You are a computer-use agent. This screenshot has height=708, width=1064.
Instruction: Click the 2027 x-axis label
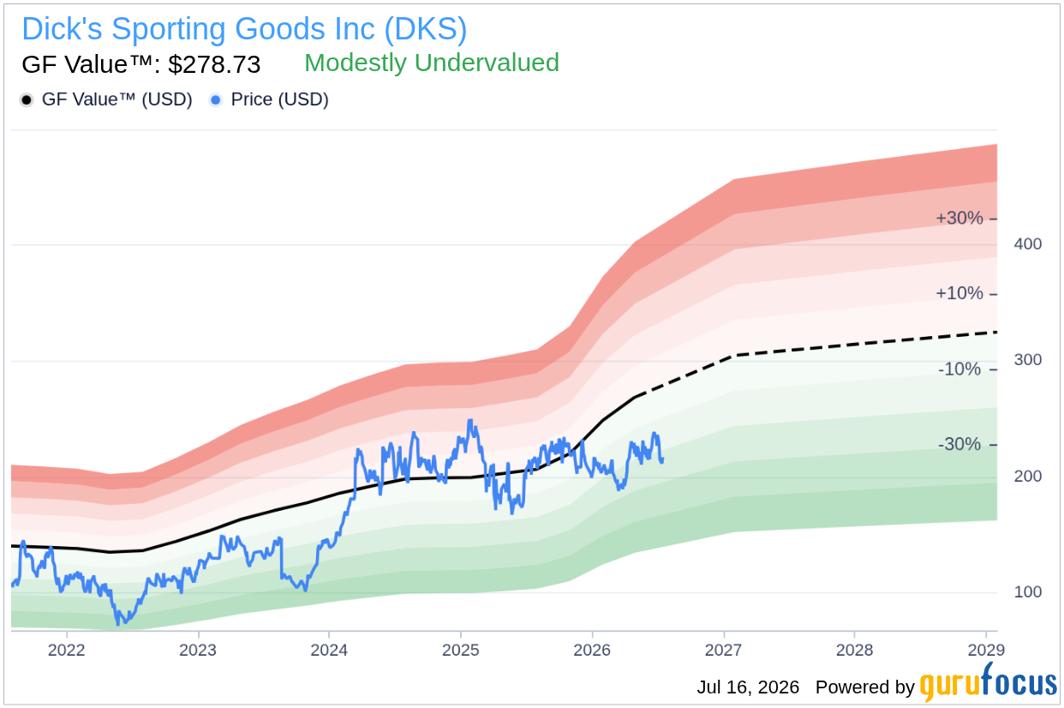[723, 649]
